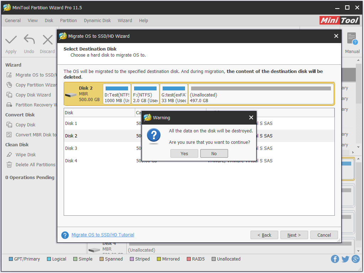Image resolution: width=364 pixels, height=273 pixels.
Task: Open the View menu
Action: click(x=32, y=20)
